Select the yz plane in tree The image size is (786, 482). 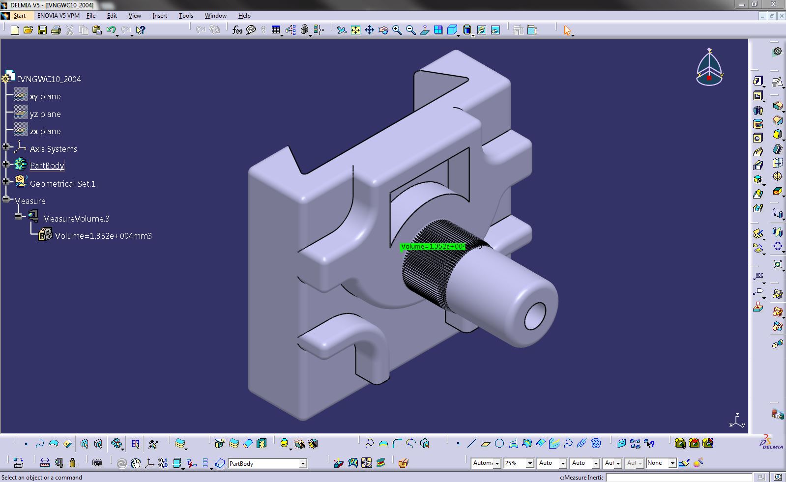[45, 114]
